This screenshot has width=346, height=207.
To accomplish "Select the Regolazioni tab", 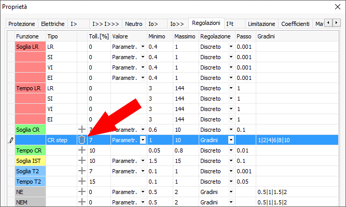I will point(206,23).
